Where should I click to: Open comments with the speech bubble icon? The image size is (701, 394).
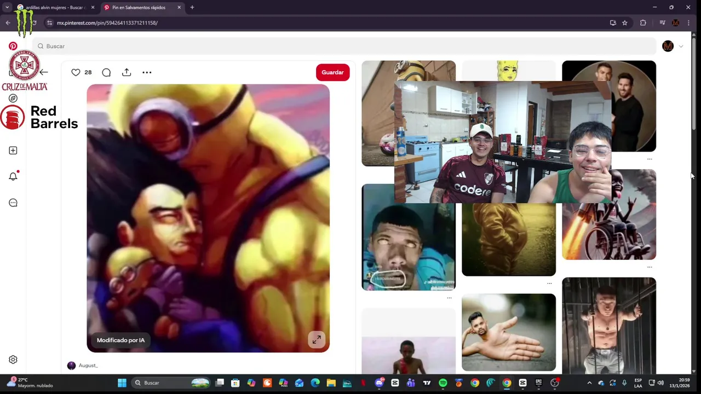[106, 72]
